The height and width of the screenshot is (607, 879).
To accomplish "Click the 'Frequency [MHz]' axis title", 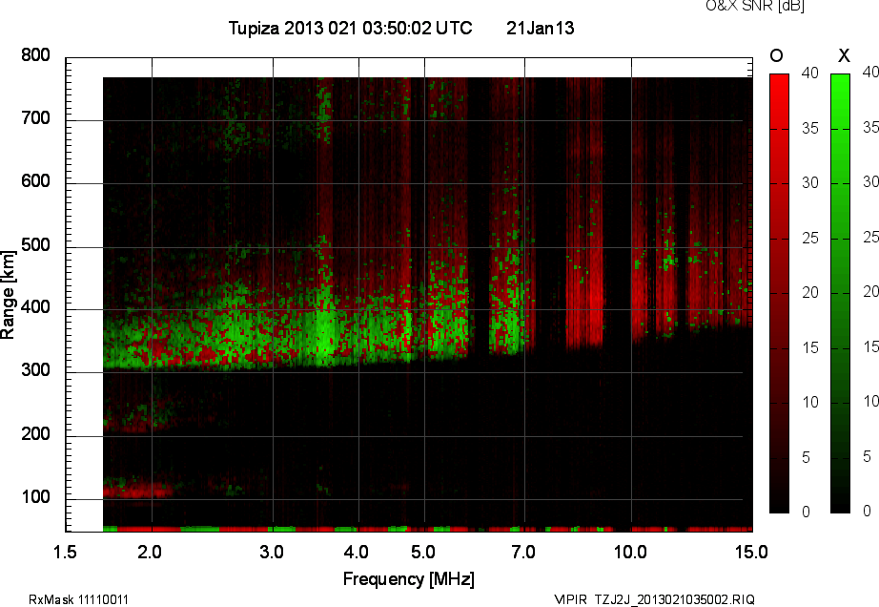I will 409,579.
